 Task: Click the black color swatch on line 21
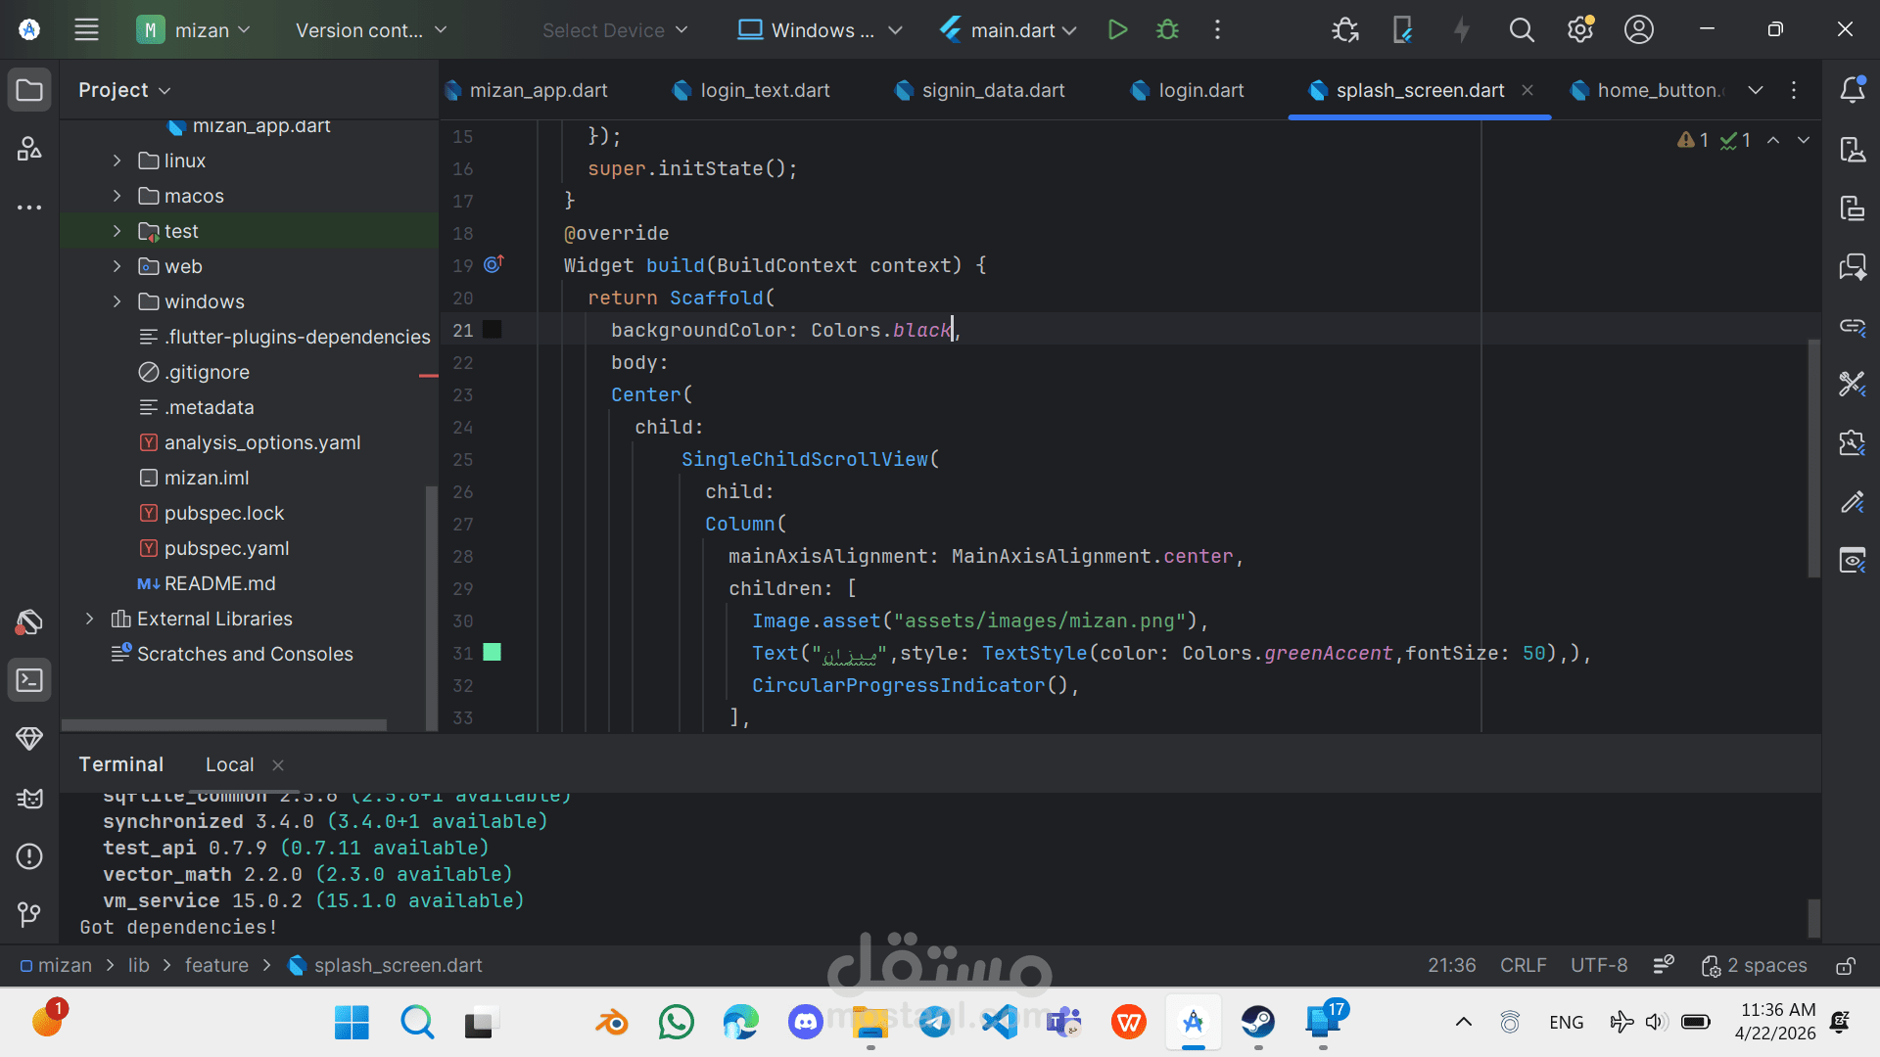[493, 330]
